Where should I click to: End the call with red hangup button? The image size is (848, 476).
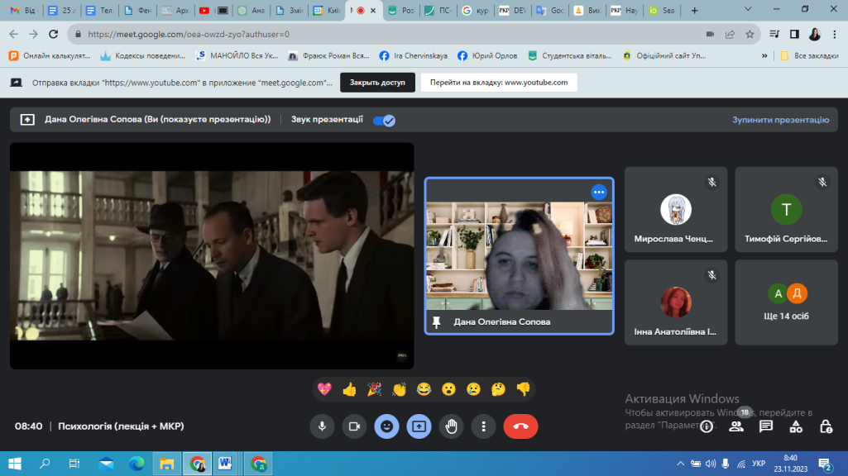click(520, 426)
